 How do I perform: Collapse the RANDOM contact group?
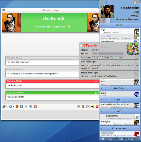click(x=102, y=88)
